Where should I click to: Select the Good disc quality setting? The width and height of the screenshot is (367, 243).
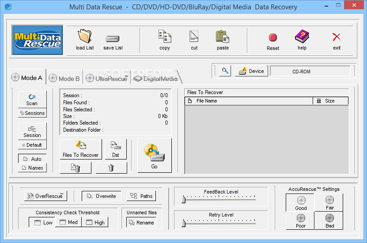[300, 203]
